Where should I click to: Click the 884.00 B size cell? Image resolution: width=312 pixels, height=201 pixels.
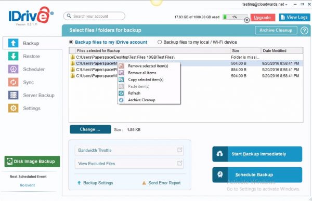pos(239,70)
